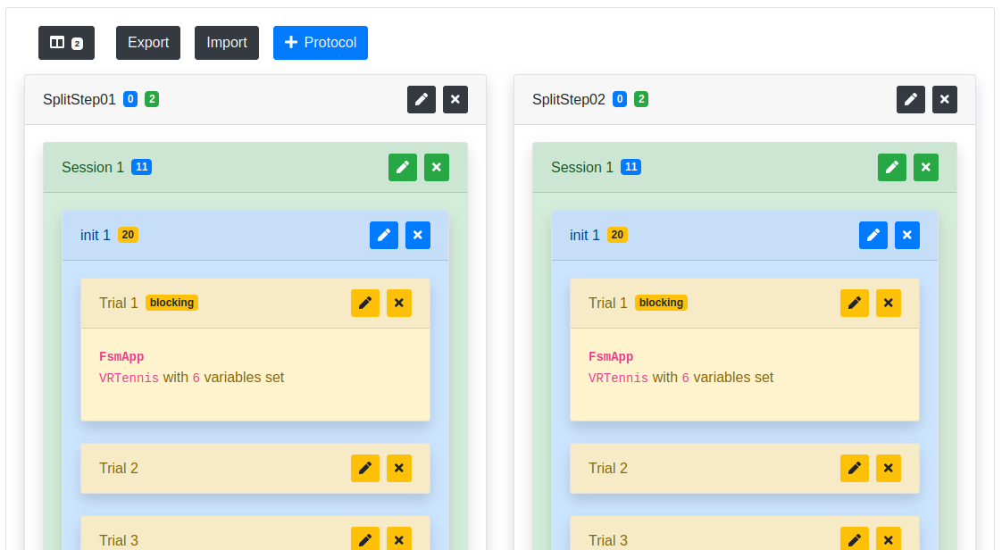Image resolution: width=1002 pixels, height=550 pixels.
Task: Remove SplitStep02 protocol with X icon
Action: pyautogui.click(x=945, y=100)
